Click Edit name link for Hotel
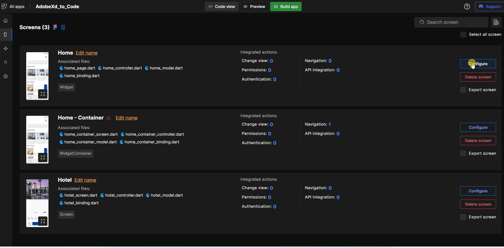Image resolution: width=504 pixels, height=248 pixels. [x=85, y=180]
